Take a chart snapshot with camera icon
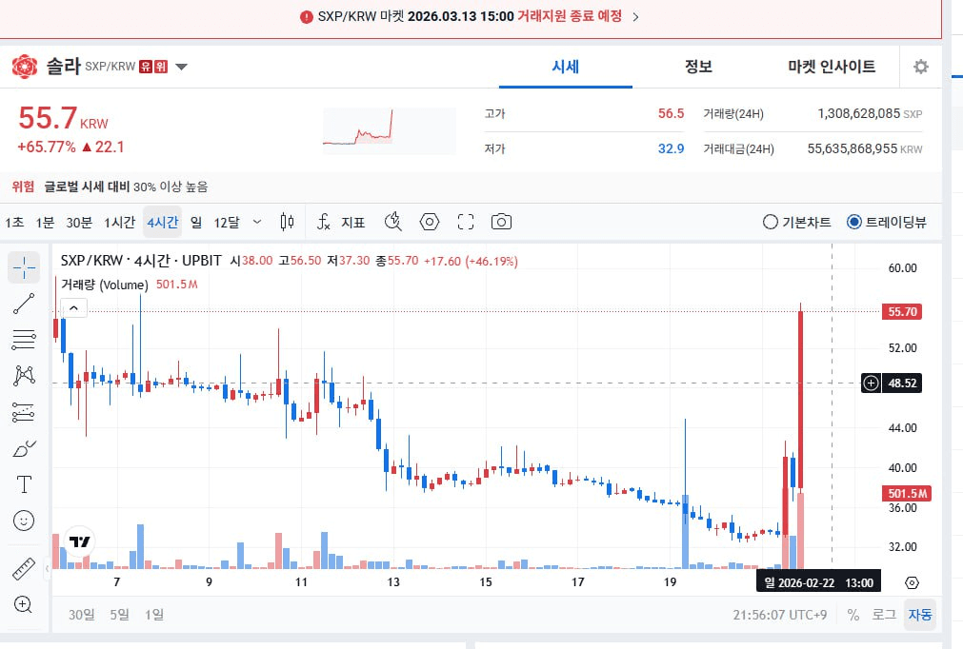The height and width of the screenshot is (649, 963). point(501,222)
